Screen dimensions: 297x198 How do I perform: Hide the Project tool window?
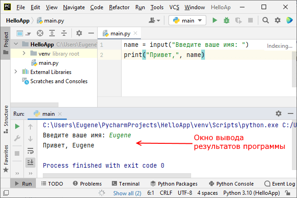[x=91, y=33]
